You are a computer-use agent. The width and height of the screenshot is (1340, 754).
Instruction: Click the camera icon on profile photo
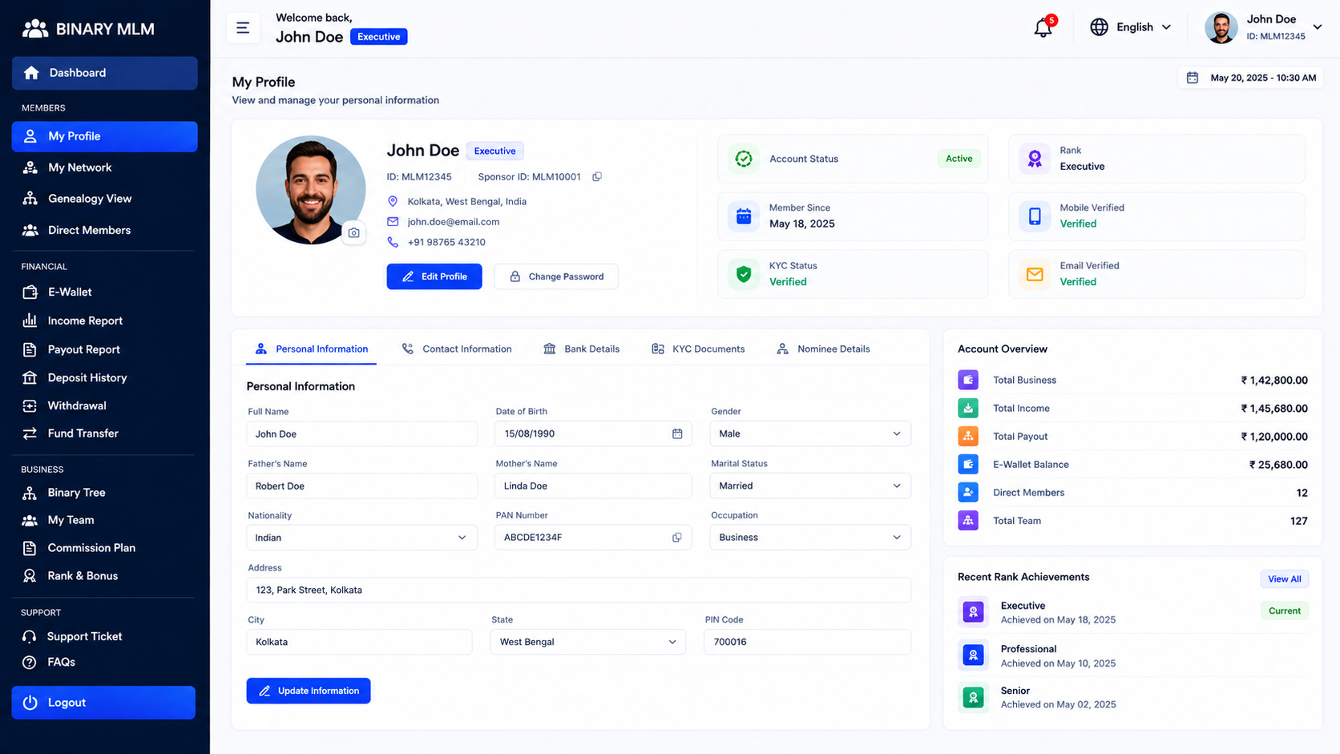(x=353, y=232)
